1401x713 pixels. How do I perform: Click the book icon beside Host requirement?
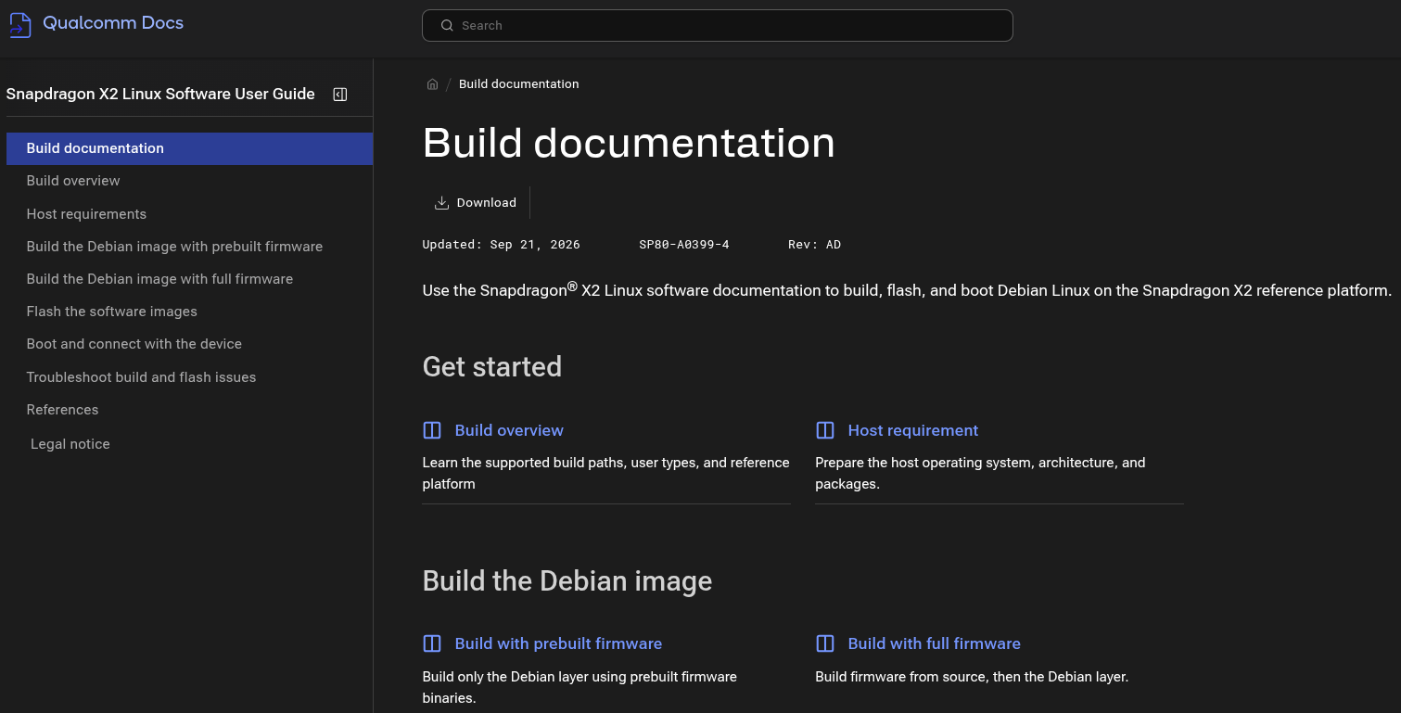point(825,430)
